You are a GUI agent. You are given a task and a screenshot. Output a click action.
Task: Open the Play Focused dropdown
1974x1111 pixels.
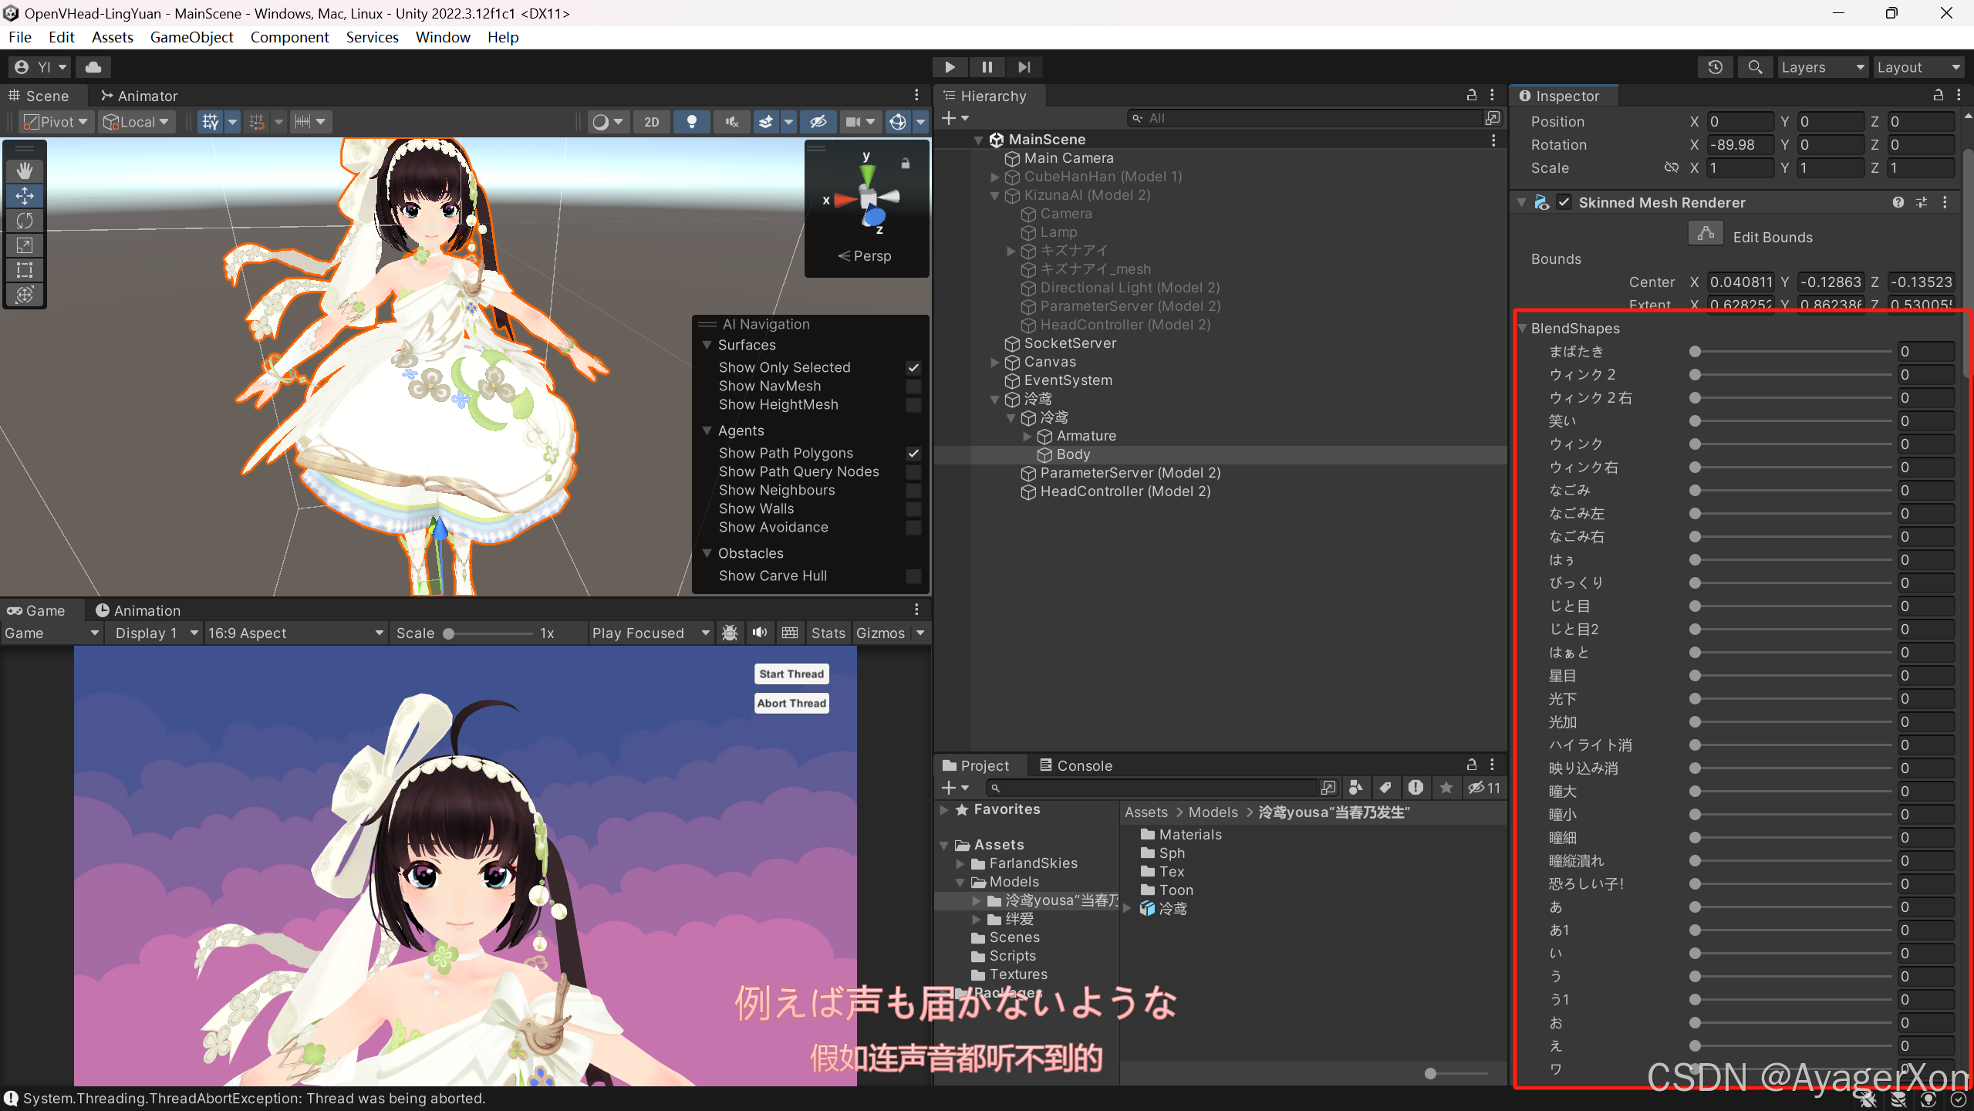650,633
